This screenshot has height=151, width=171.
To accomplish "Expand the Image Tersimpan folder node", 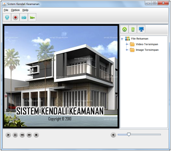I will tap(127, 50).
